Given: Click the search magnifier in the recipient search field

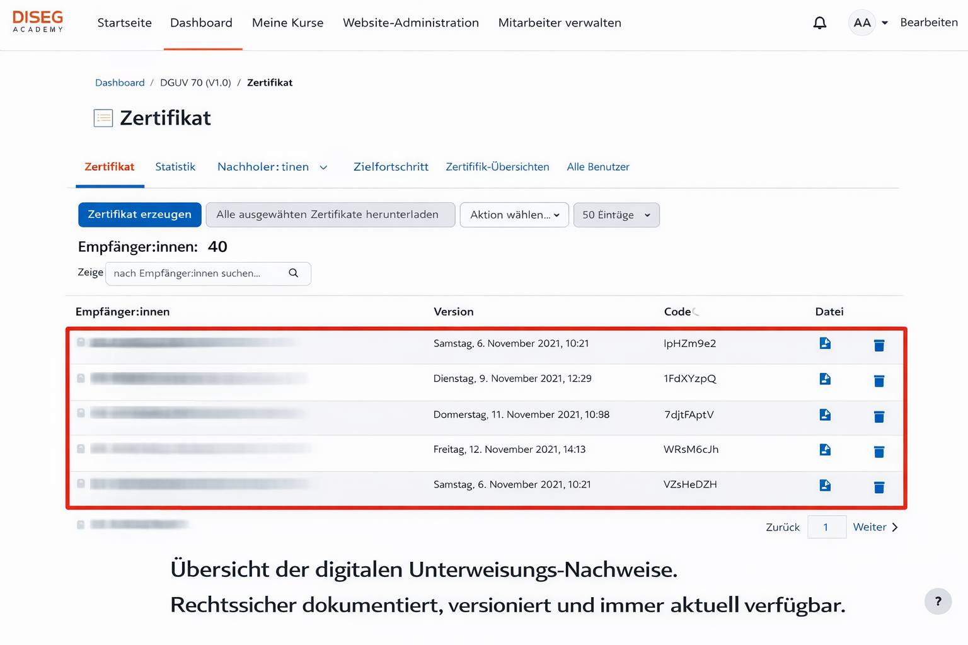Looking at the screenshot, I should [293, 273].
